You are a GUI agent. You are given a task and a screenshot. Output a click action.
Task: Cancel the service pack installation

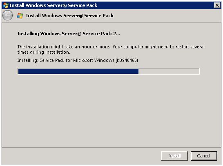click(x=204, y=156)
